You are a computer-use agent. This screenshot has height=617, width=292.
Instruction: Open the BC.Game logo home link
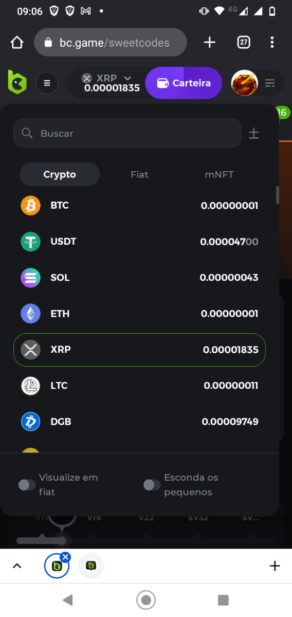pos(17,82)
